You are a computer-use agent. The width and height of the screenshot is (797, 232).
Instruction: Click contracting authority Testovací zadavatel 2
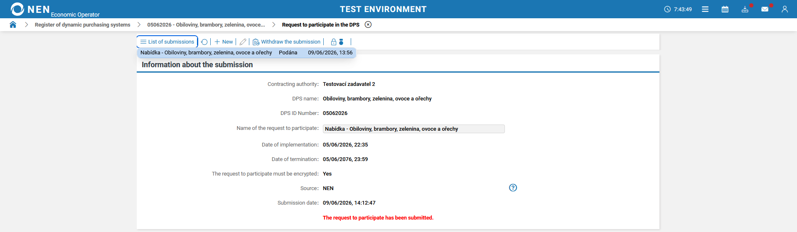click(x=349, y=84)
